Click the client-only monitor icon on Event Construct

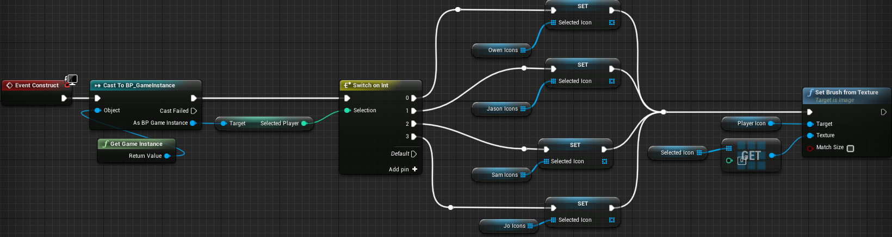(71, 80)
